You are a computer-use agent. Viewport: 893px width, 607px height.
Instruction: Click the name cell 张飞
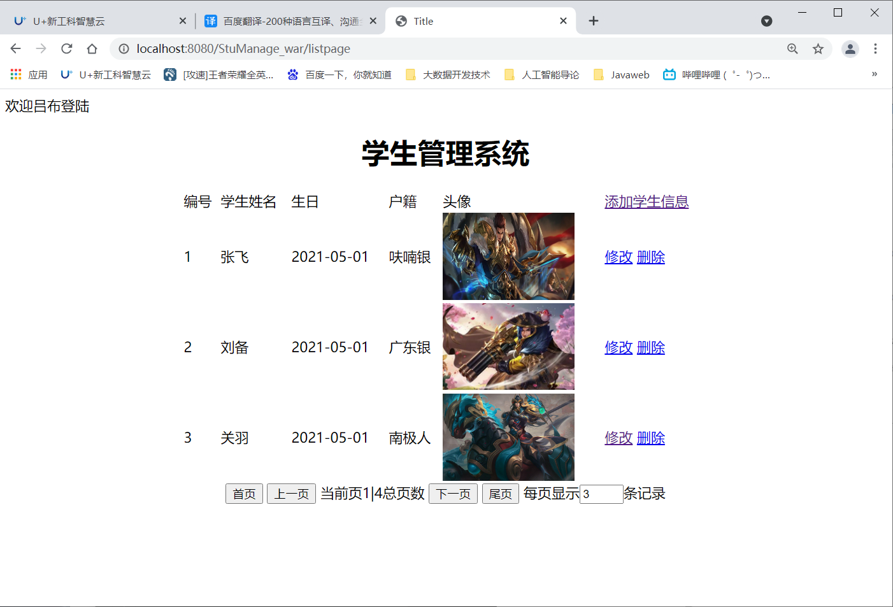[234, 257]
